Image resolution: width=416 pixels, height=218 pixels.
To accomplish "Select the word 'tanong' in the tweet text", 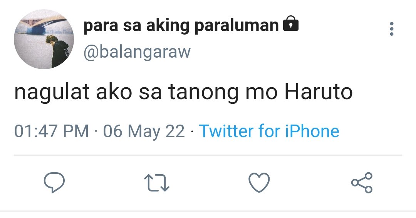I will [x=203, y=93].
